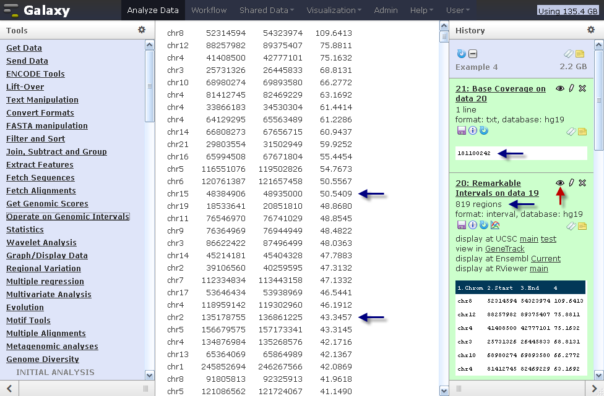View data for dataset 21 eye icon

(560, 88)
